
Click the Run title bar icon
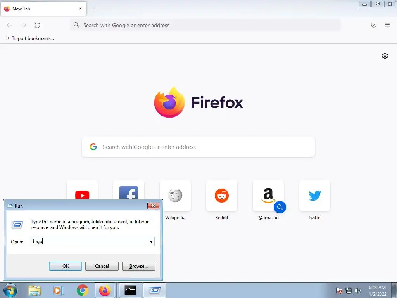coord(10,206)
